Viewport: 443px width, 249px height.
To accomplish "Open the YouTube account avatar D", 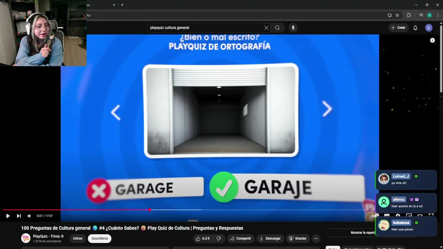I will (x=429, y=28).
